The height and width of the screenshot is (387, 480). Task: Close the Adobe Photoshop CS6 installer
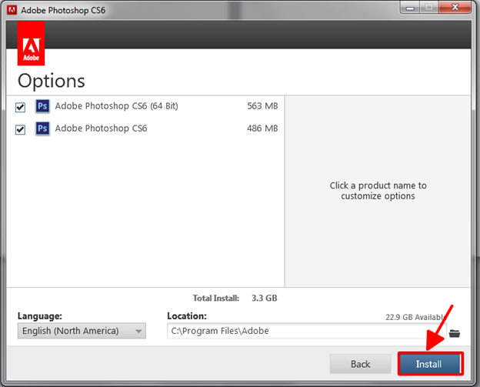tap(455, 8)
